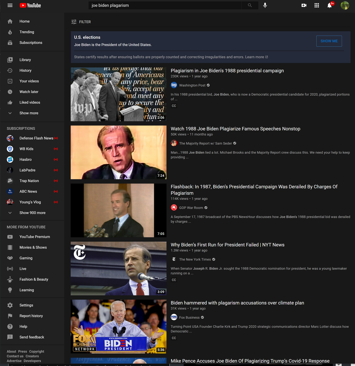Open Mike Pence Accuses Joe Biden title
Viewport: 355px width, 366px height.
pos(250,361)
